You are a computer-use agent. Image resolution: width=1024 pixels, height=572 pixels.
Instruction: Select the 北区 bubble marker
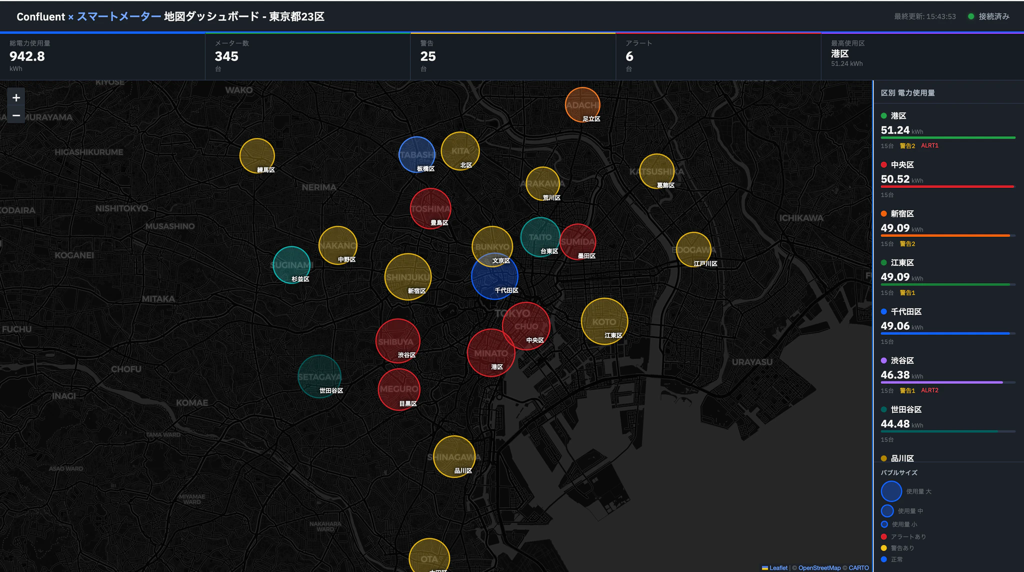pos(460,151)
